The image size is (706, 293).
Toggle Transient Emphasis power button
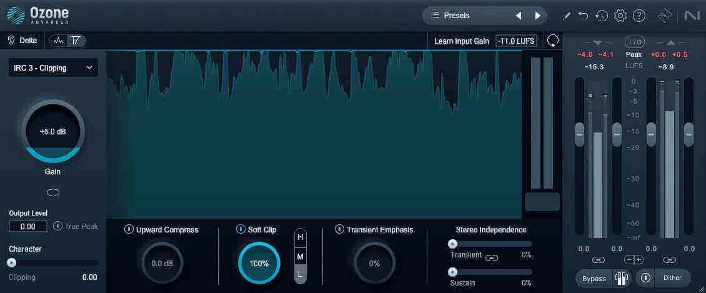coord(339,229)
